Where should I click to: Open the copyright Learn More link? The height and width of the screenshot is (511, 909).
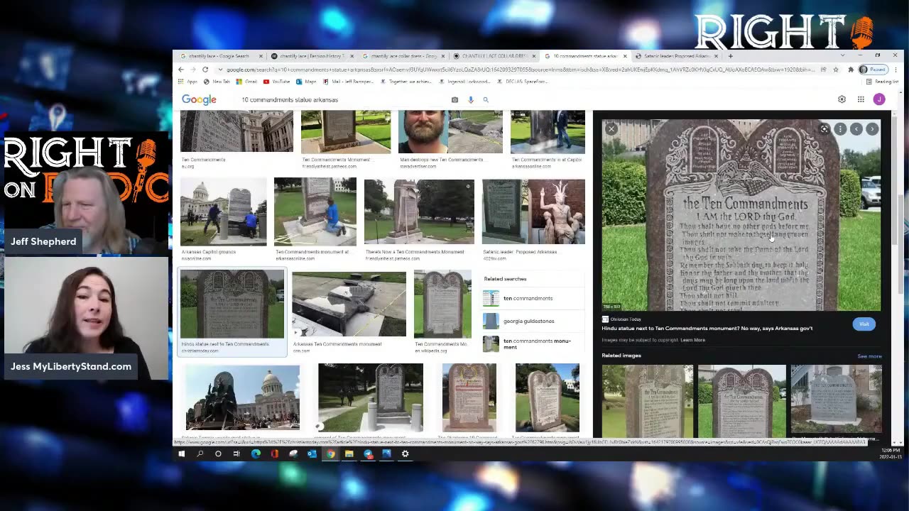[x=692, y=340]
